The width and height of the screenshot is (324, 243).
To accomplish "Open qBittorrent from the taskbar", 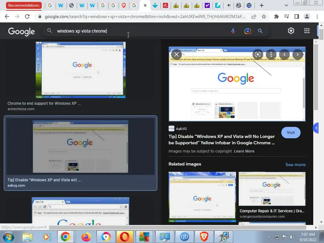I will pos(184,237).
